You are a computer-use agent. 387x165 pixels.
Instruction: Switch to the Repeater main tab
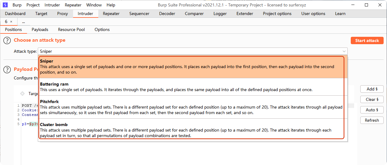click(111, 13)
